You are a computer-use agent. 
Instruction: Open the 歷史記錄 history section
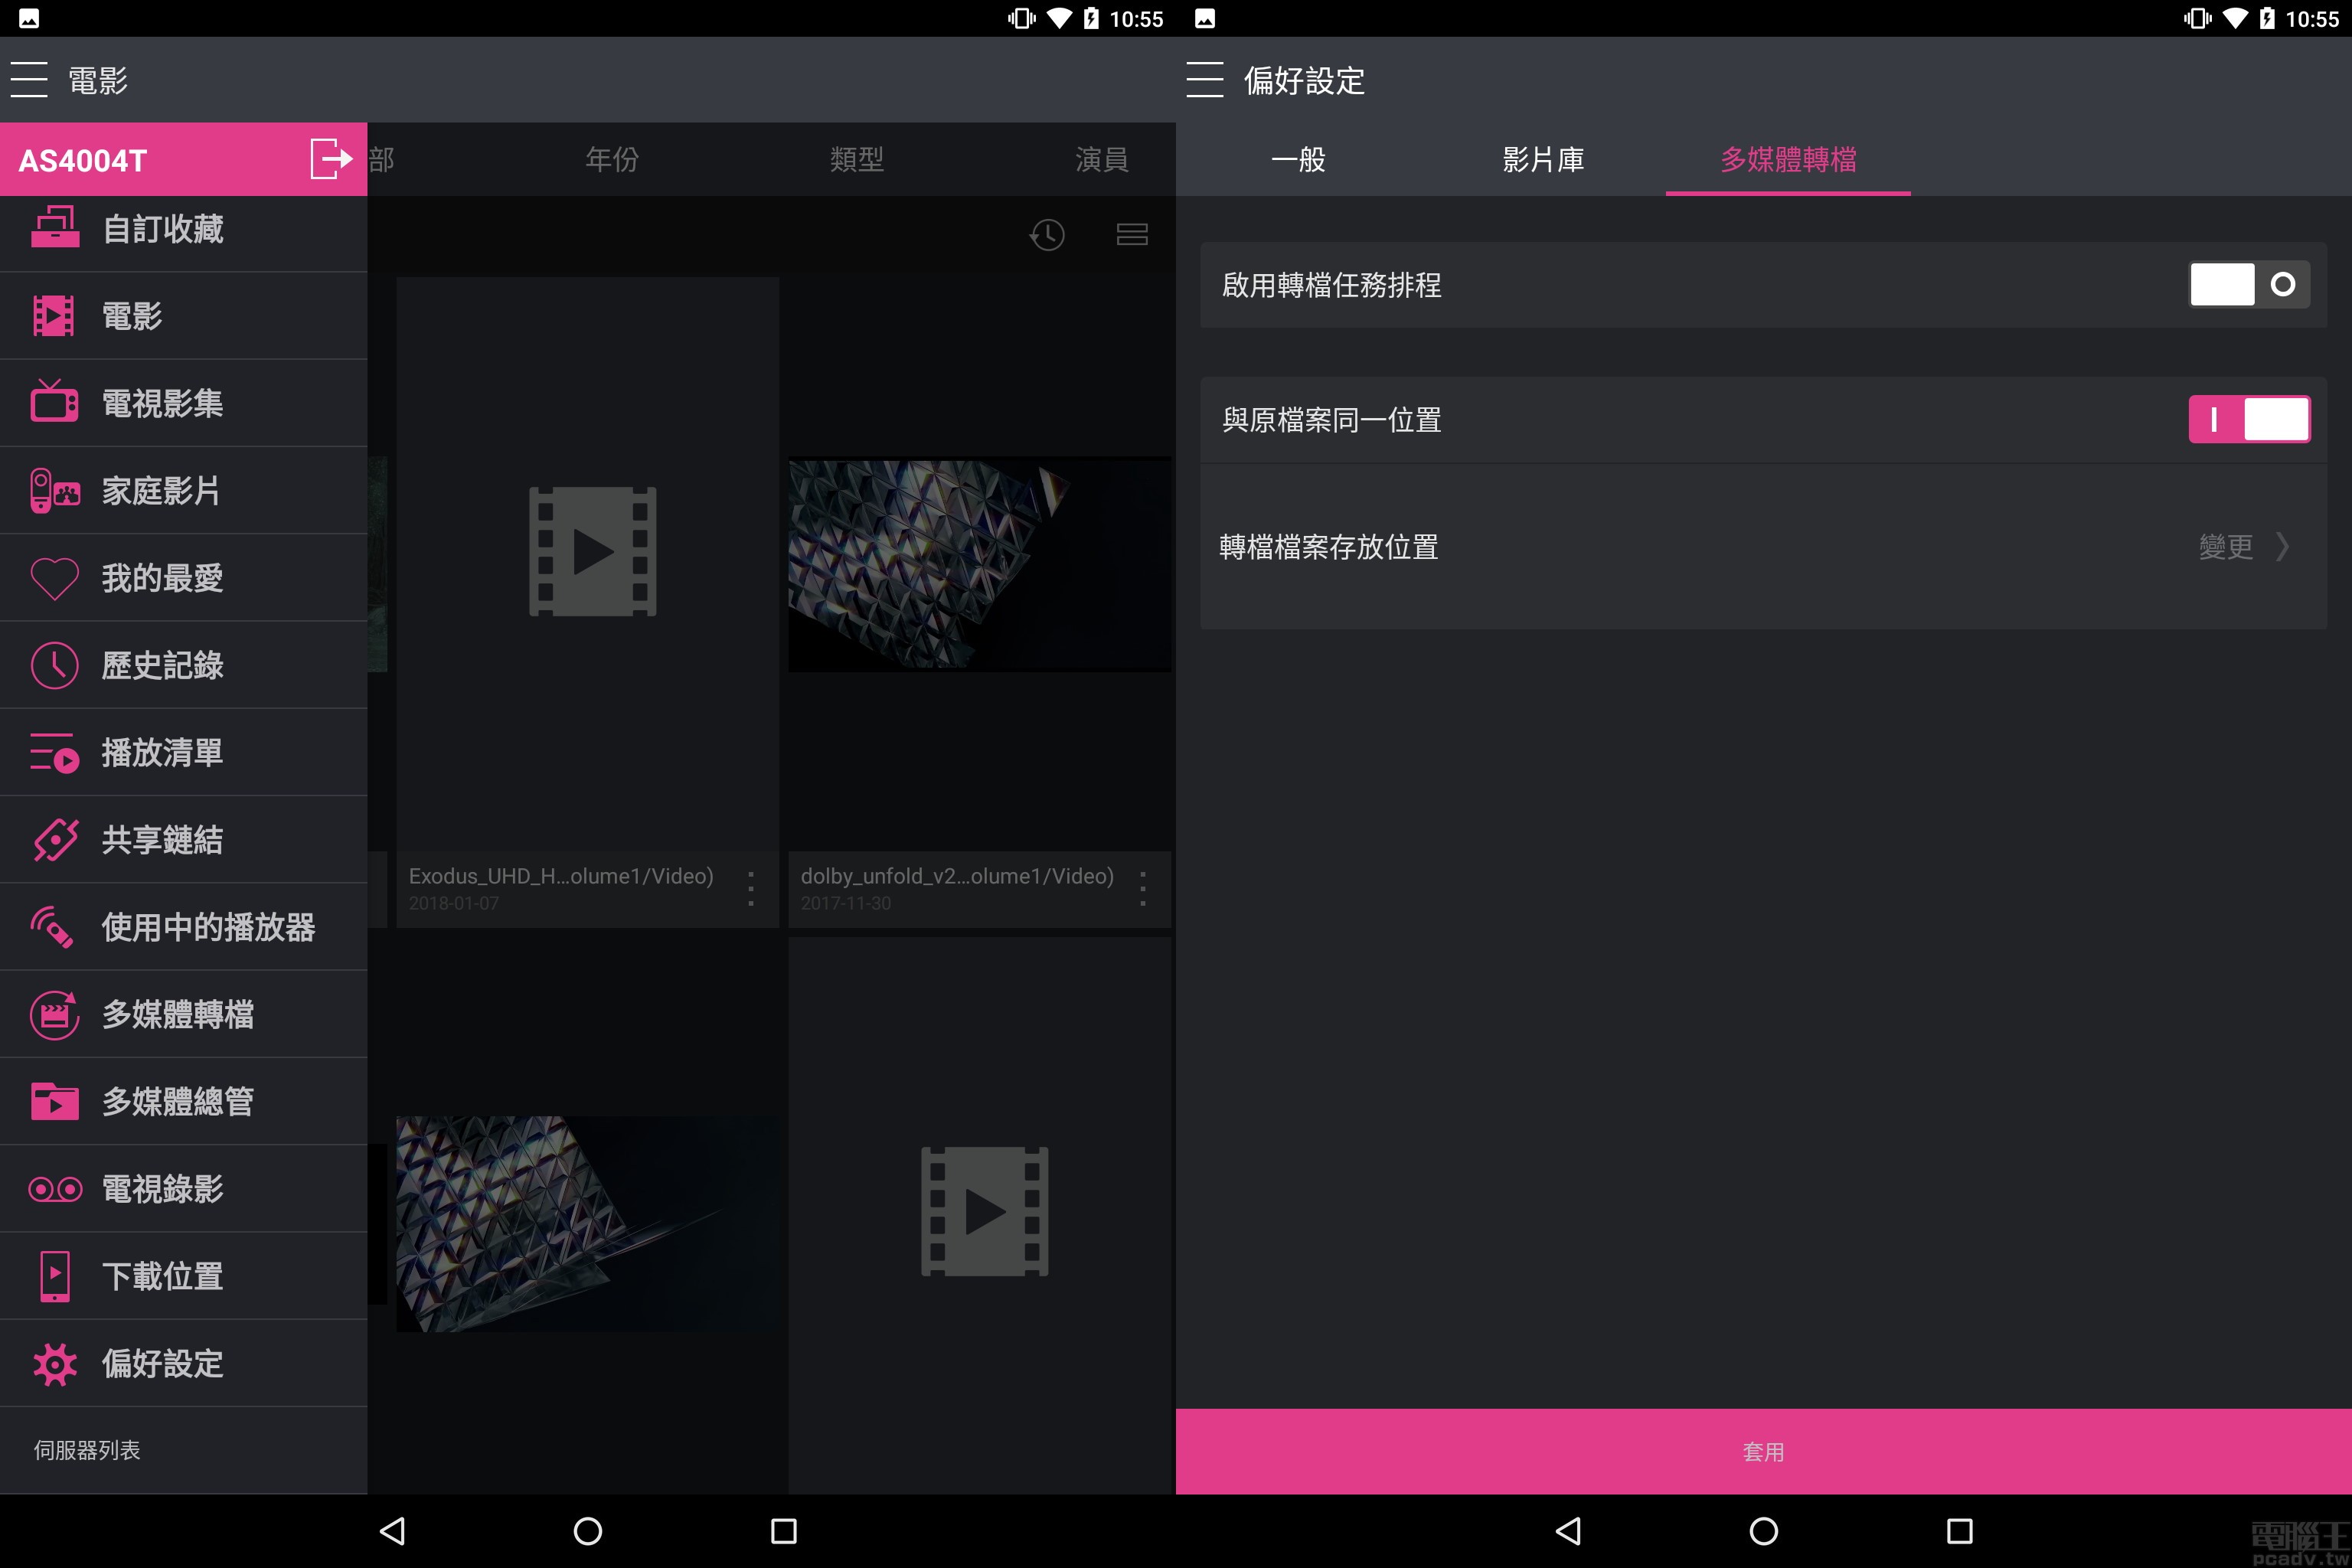coord(162,665)
